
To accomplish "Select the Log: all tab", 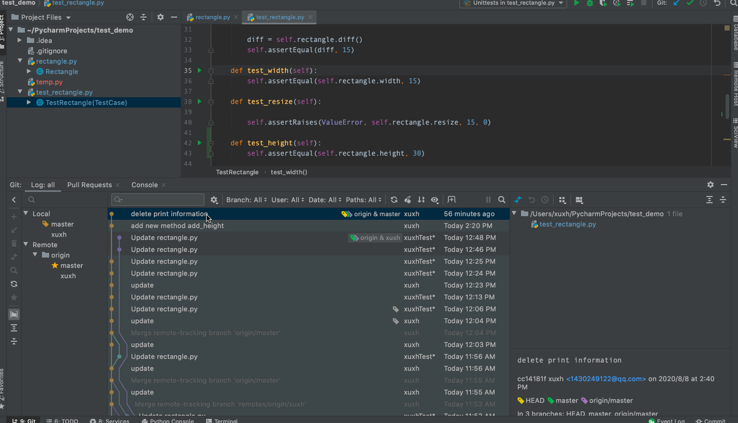I will tap(42, 185).
